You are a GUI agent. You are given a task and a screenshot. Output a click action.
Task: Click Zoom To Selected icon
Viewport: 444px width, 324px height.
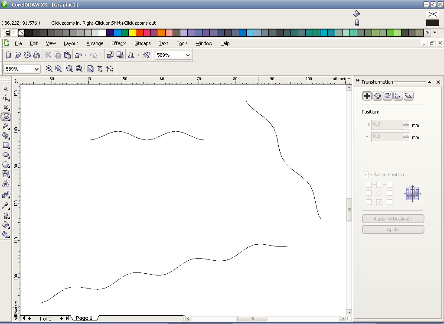click(x=69, y=69)
